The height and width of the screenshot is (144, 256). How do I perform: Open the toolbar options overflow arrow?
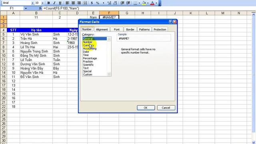coord(160,3)
